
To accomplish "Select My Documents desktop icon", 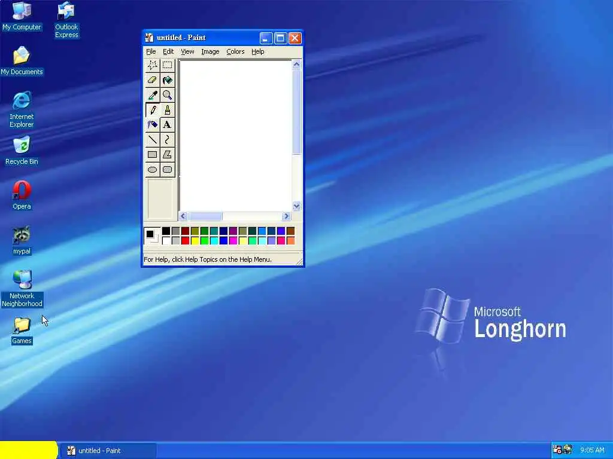I will (x=22, y=61).
